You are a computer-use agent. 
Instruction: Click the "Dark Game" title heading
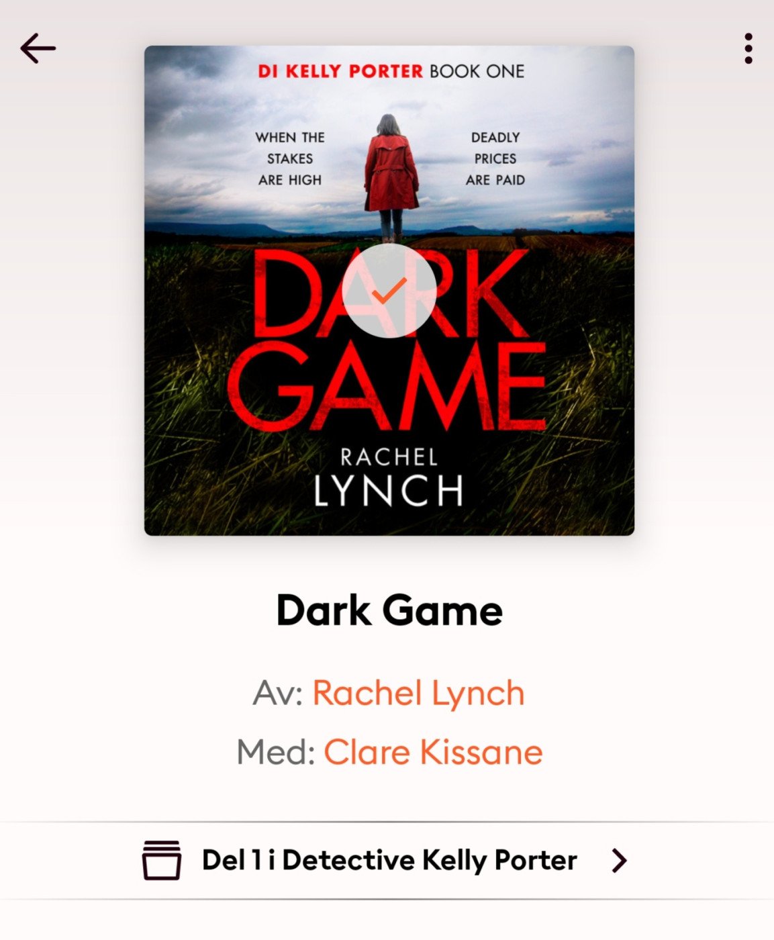pyautogui.click(x=389, y=610)
